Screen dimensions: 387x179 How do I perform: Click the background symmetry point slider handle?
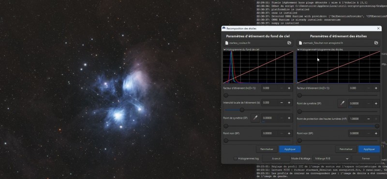(226, 126)
